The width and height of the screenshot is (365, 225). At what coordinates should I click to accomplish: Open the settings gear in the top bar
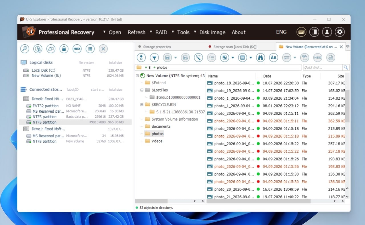pyautogui.click(x=340, y=32)
